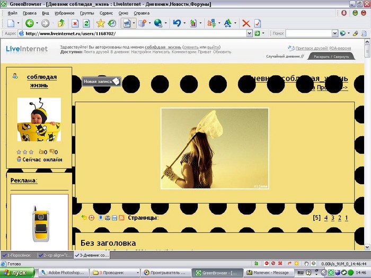The width and height of the screenshot is (371, 278).
Task: Click the hand icon in status bar
Action: click(x=307, y=263)
